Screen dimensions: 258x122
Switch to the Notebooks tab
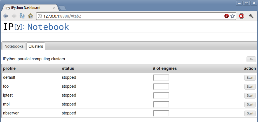pyautogui.click(x=14, y=46)
